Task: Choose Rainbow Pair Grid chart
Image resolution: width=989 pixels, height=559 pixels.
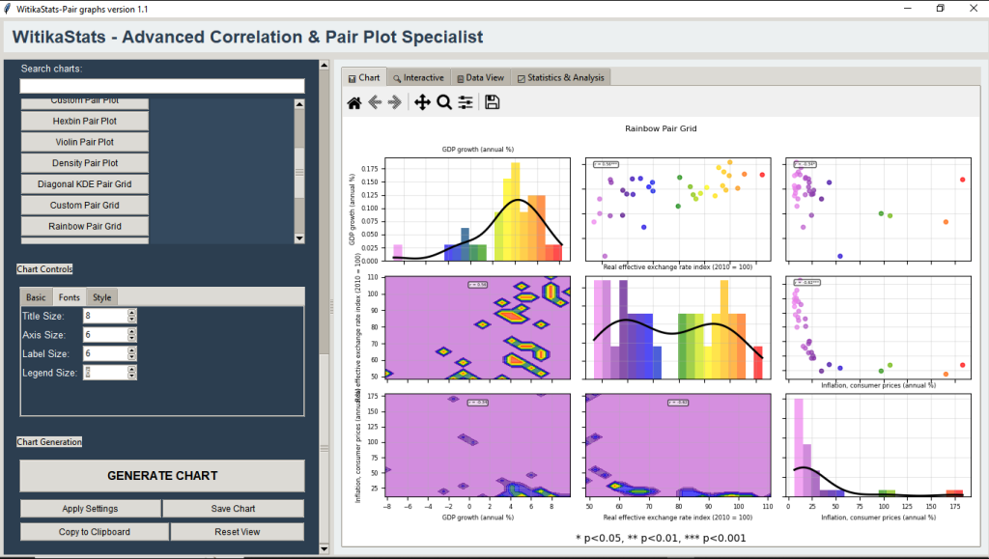Action: pos(85,226)
